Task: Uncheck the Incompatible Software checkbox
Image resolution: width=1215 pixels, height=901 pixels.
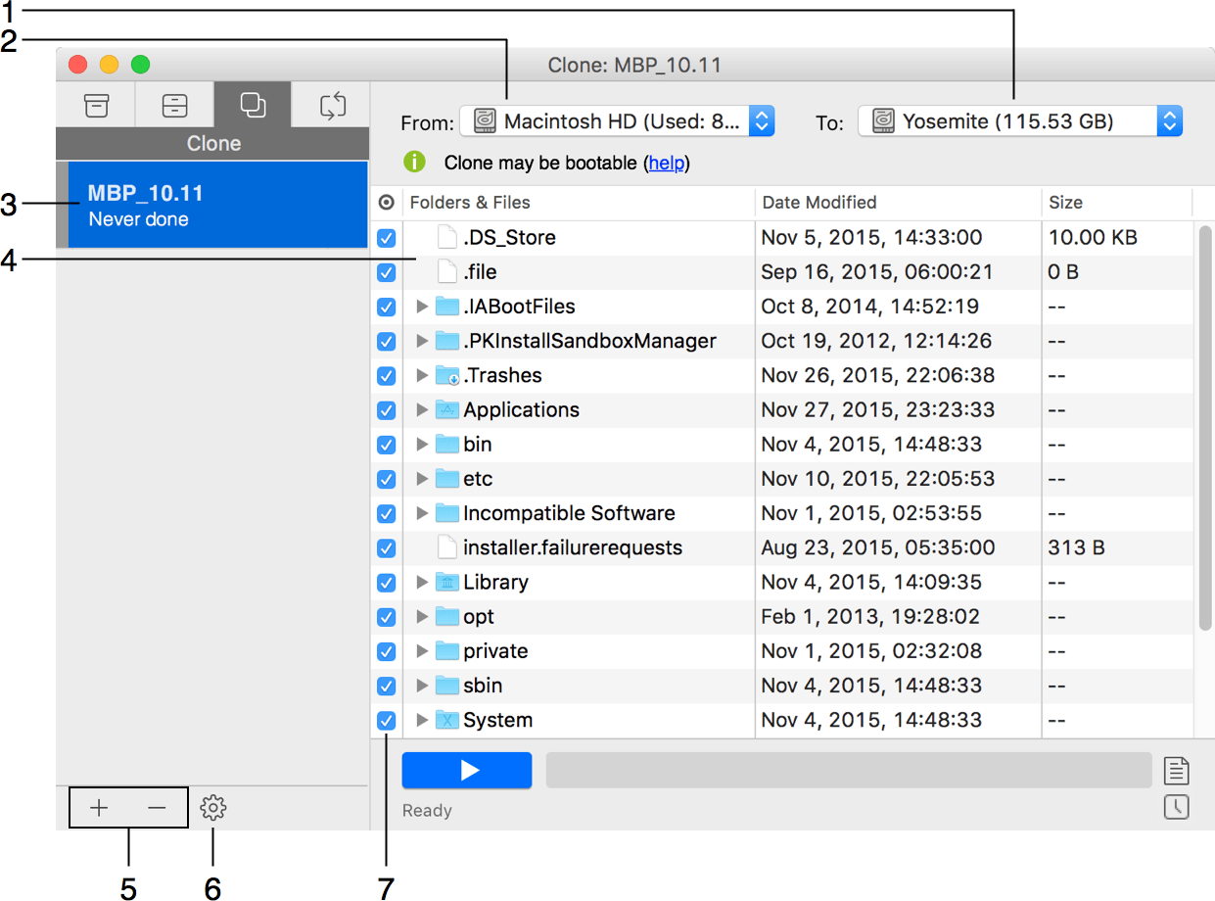Action: click(387, 513)
